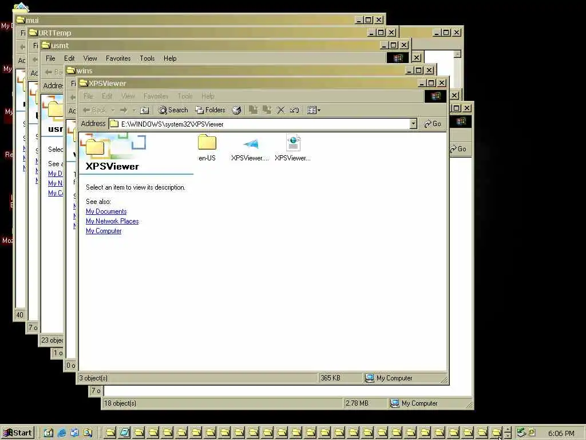Click scrollbar up arrow in rear window

457,54
